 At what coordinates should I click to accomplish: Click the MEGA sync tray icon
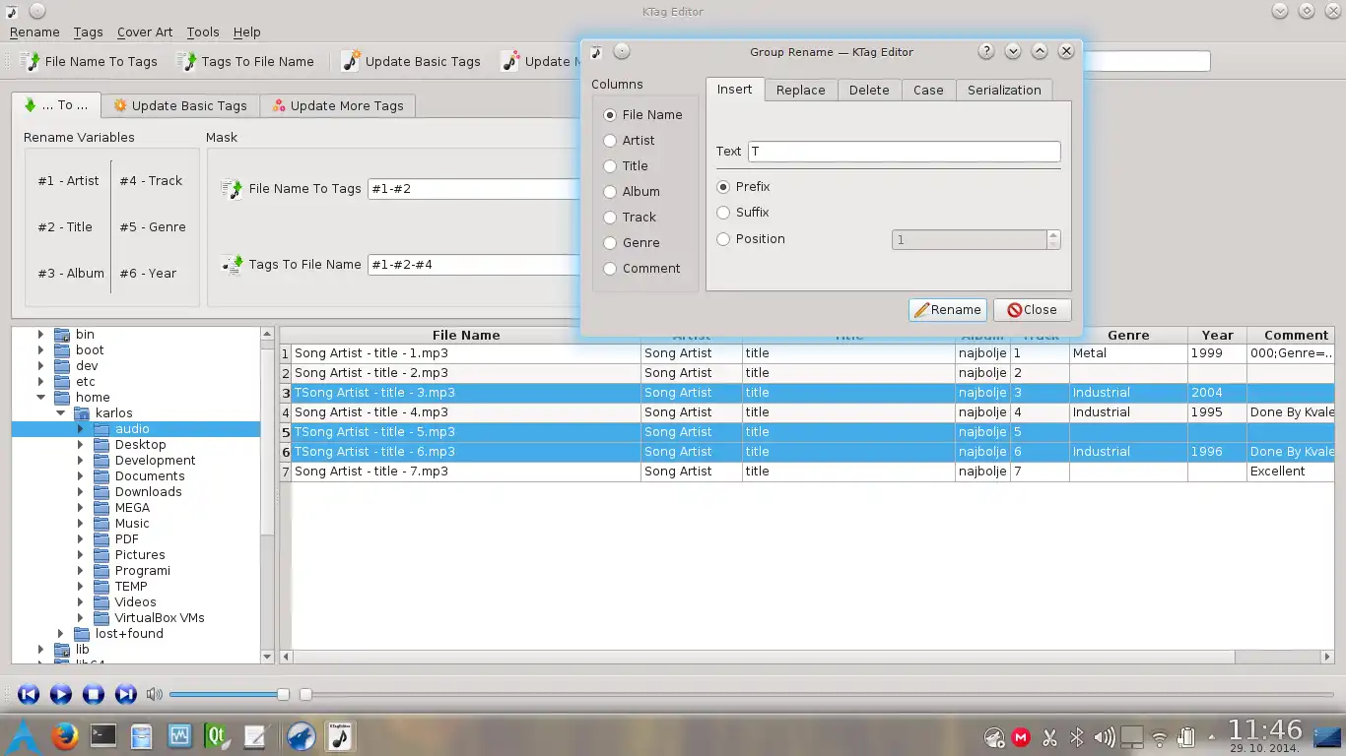click(x=1022, y=736)
